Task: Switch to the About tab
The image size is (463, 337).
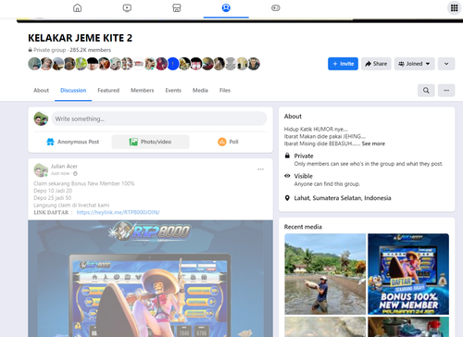Action: 41,91
